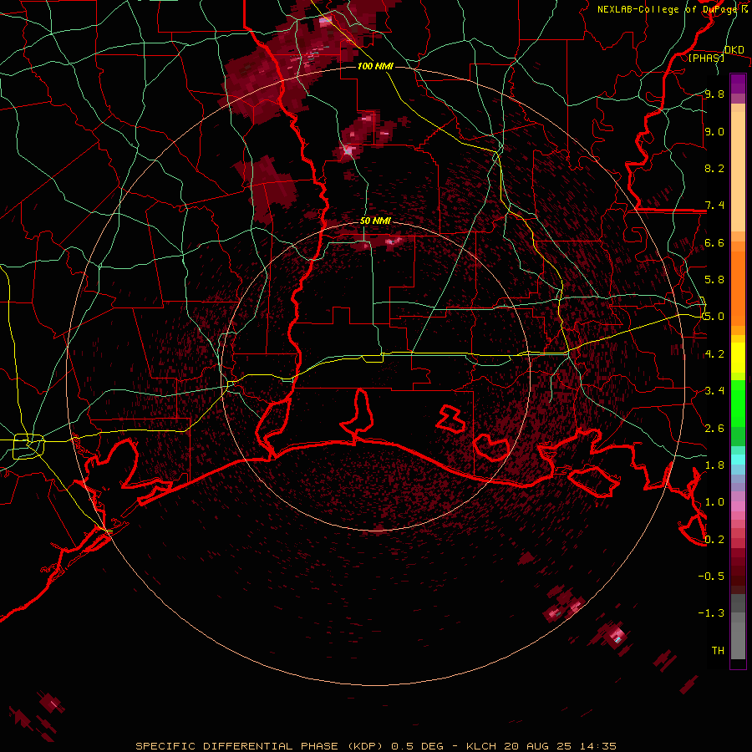Pick the light peach color bar segment

(x=738, y=171)
